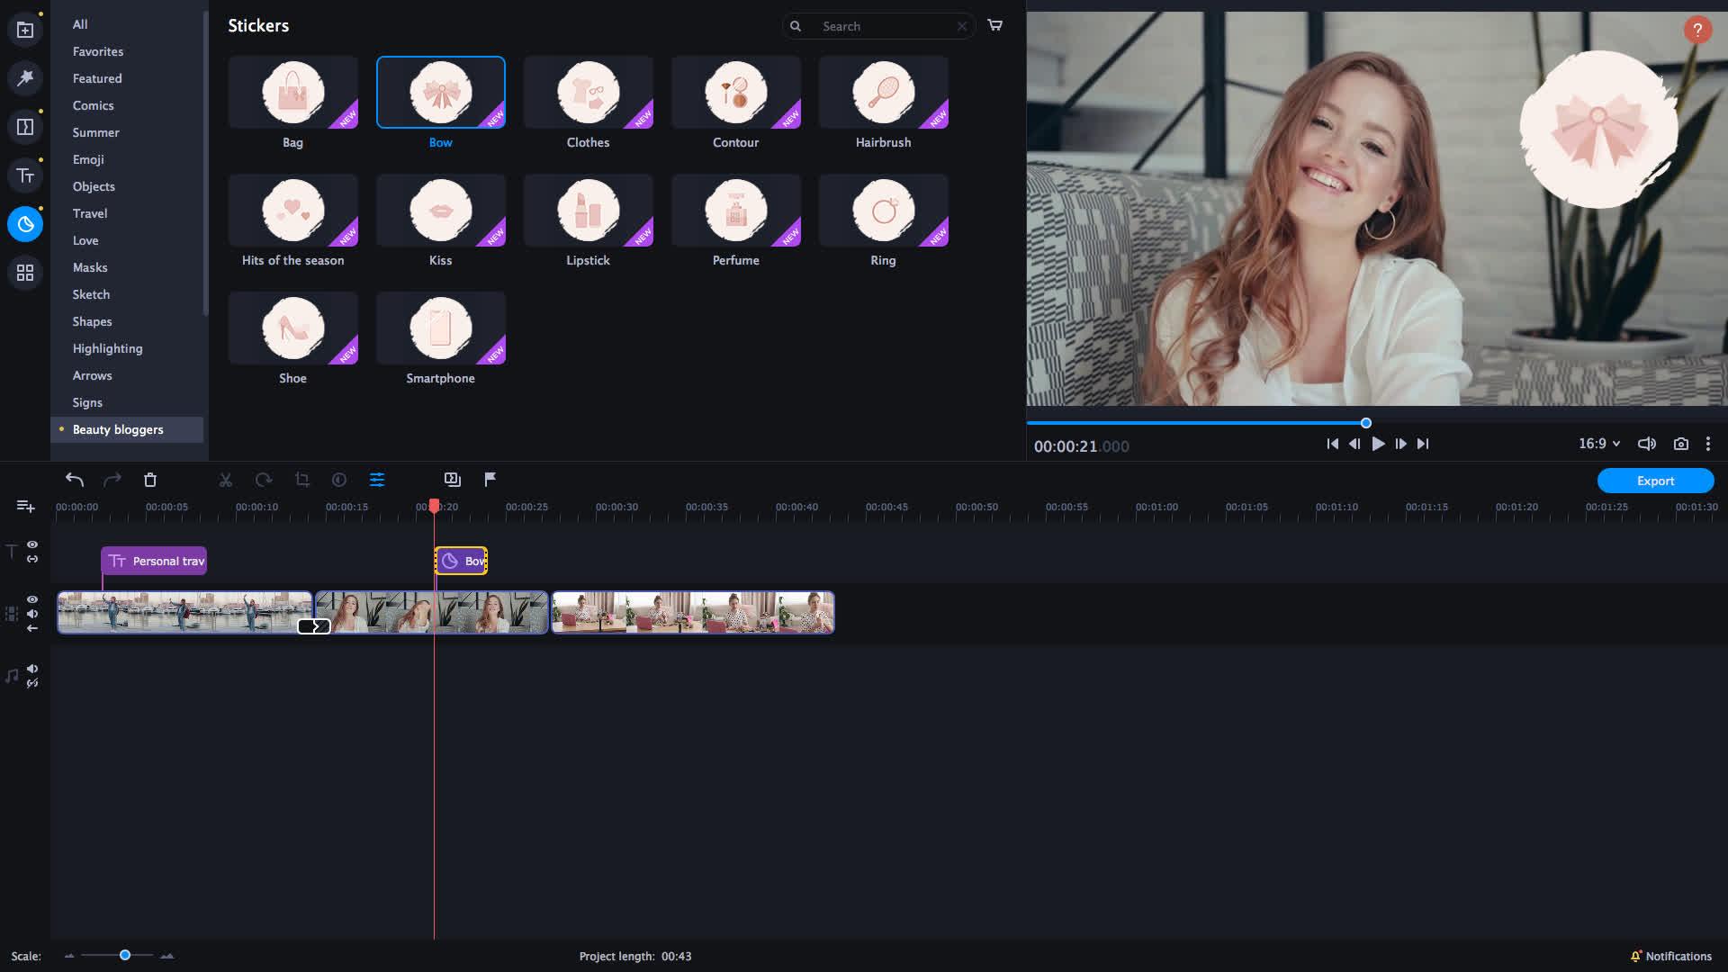Open the Titles panel
1728x972 pixels.
pos(24,175)
